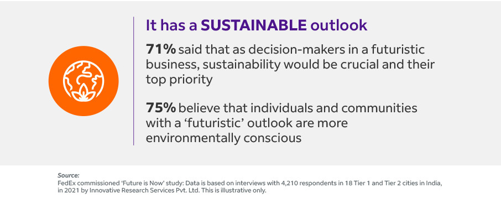Click the 75% statistic
The image size is (501, 204).
coord(161,108)
